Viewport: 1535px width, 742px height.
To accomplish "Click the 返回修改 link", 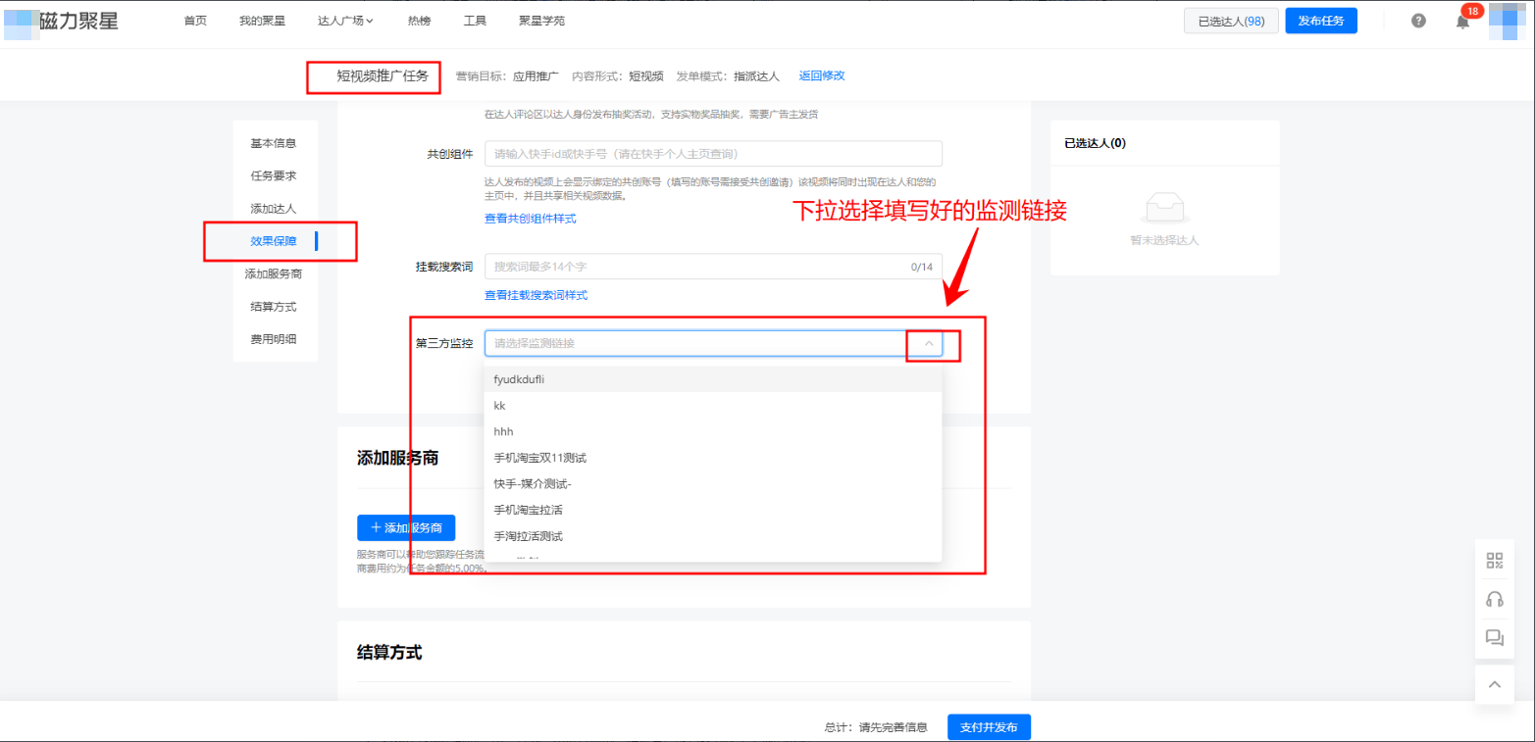I will pos(822,75).
